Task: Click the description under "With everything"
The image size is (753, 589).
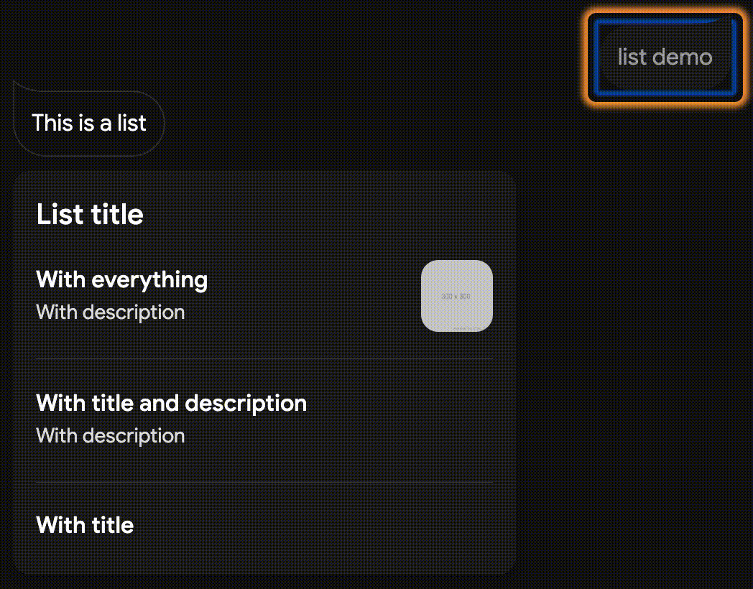Action: pos(111,312)
